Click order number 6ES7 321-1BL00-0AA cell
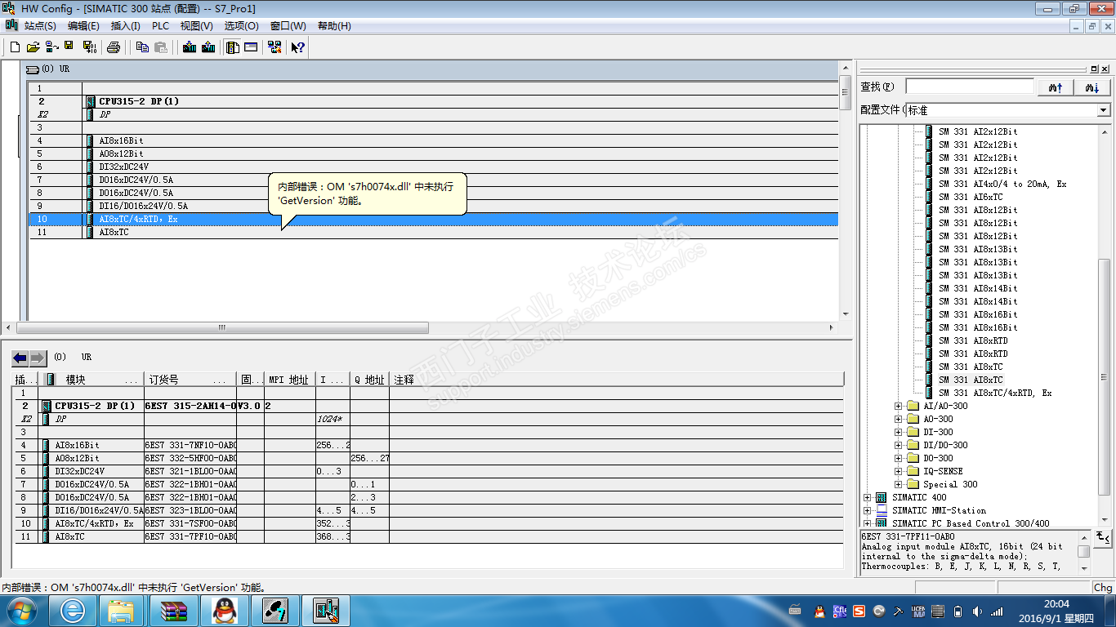The image size is (1116, 627). [190, 471]
